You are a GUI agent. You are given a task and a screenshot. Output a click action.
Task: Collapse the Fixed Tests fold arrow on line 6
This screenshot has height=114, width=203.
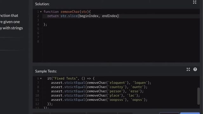coord(41,79)
